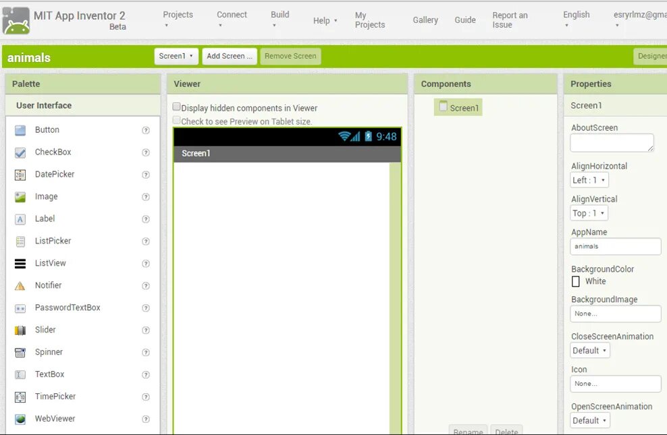
Task: Open the Help menu
Action: pyautogui.click(x=325, y=20)
